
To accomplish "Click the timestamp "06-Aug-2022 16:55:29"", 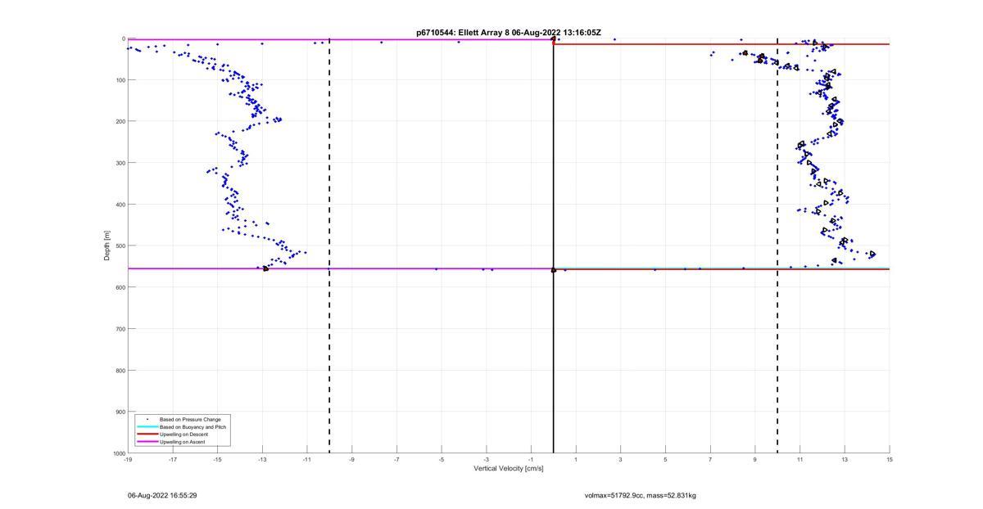I will (162, 496).
